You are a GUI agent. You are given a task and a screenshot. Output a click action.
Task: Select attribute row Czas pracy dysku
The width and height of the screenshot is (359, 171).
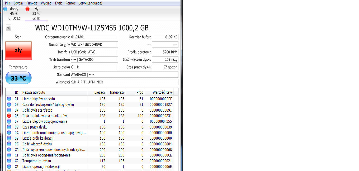click(89, 127)
